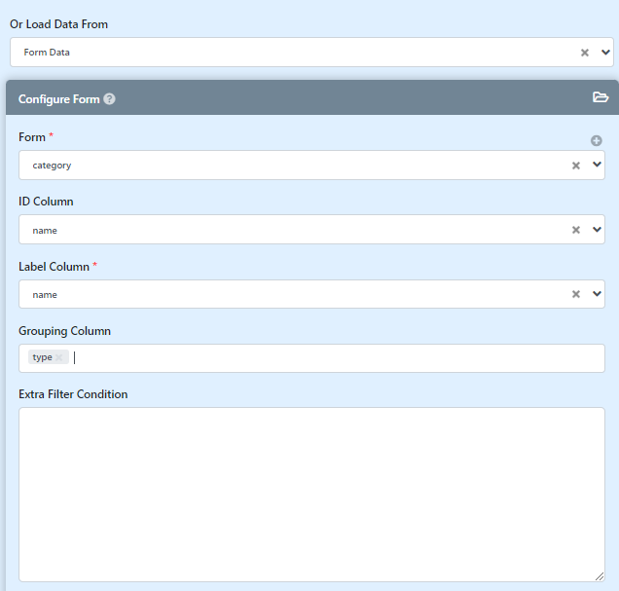619x591 pixels.
Task: Select the Form Data text in load field
Action: coord(47,53)
